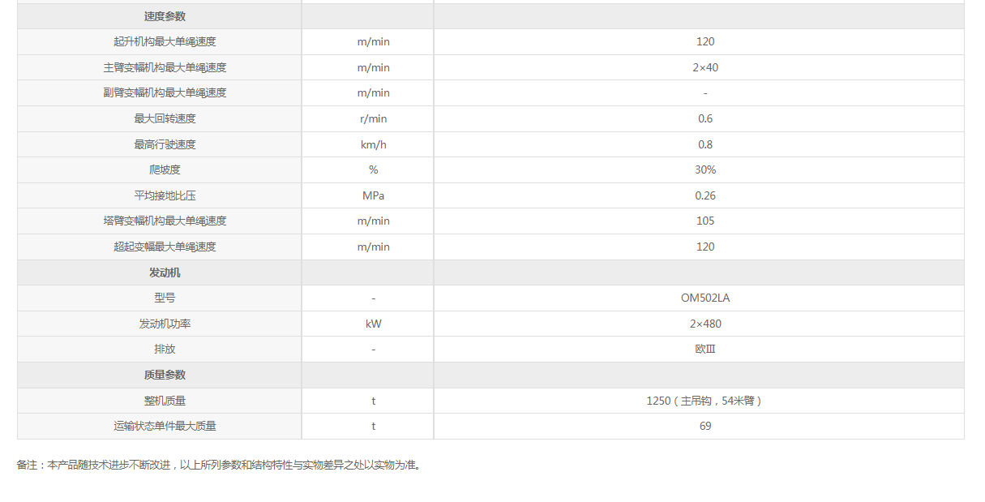This screenshot has width=985, height=502.
Task: Click the value 105 cell
Action: tap(704, 221)
